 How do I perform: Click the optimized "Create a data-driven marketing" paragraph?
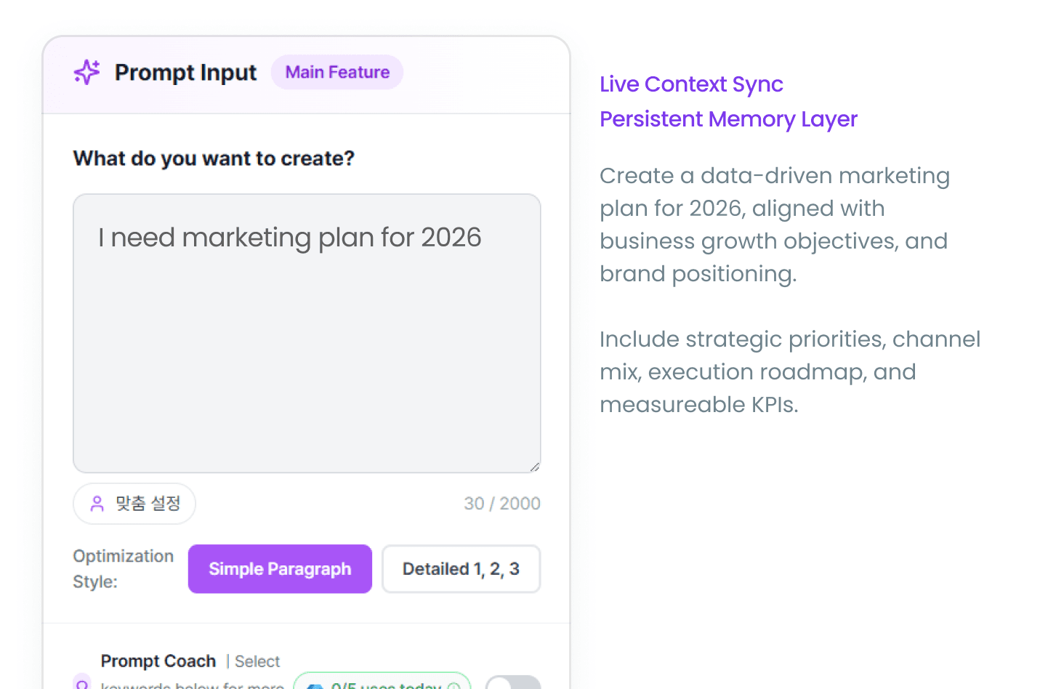coord(775,225)
